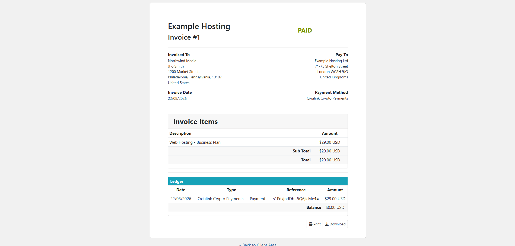Click the Sub Total $29.00 USD value
515x246 pixels.
point(329,151)
